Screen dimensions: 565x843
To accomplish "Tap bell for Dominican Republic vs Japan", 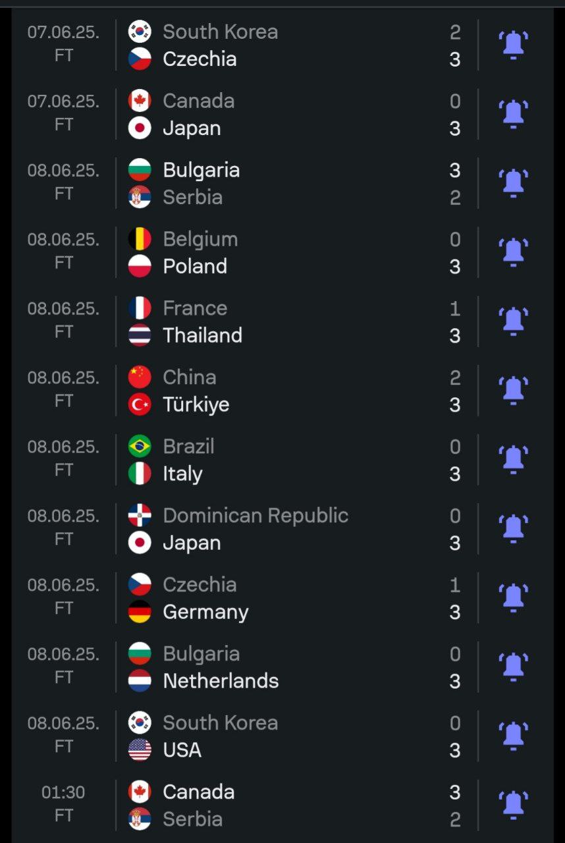I will pyautogui.click(x=513, y=529).
